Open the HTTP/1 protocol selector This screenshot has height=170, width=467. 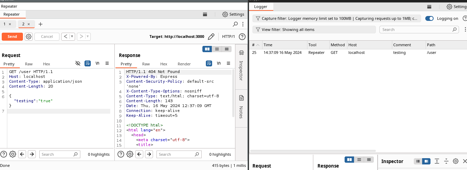pos(228,37)
